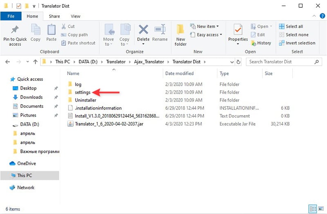The width and height of the screenshot is (327, 214).
Task: Go up one folder level
Action: [35, 62]
